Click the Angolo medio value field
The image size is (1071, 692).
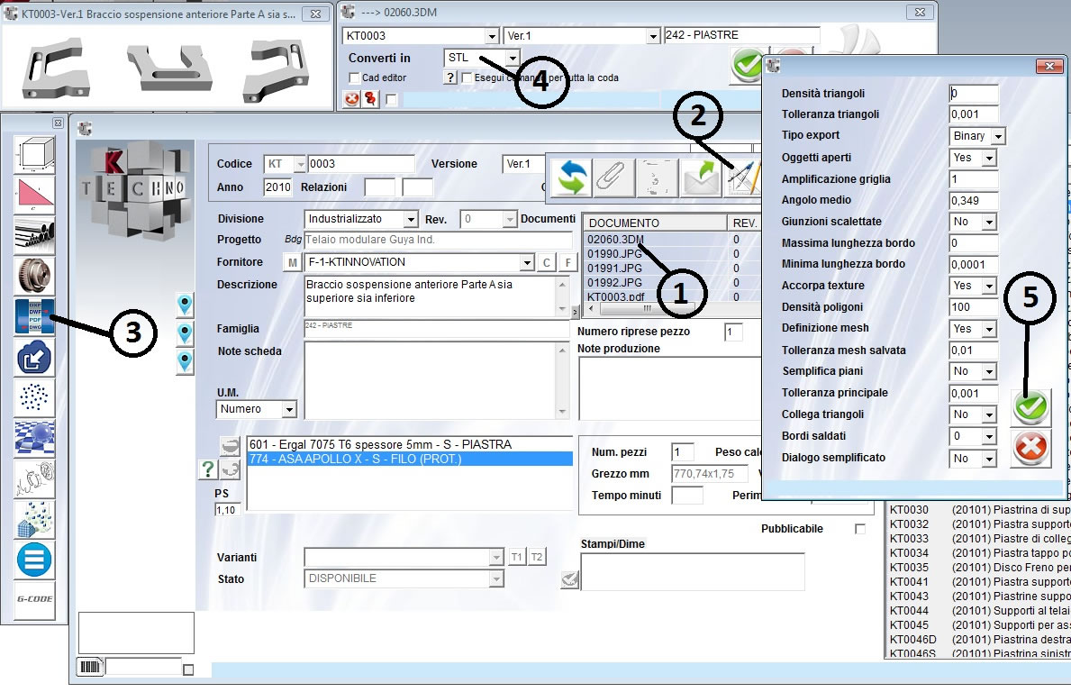[x=974, y=201]
